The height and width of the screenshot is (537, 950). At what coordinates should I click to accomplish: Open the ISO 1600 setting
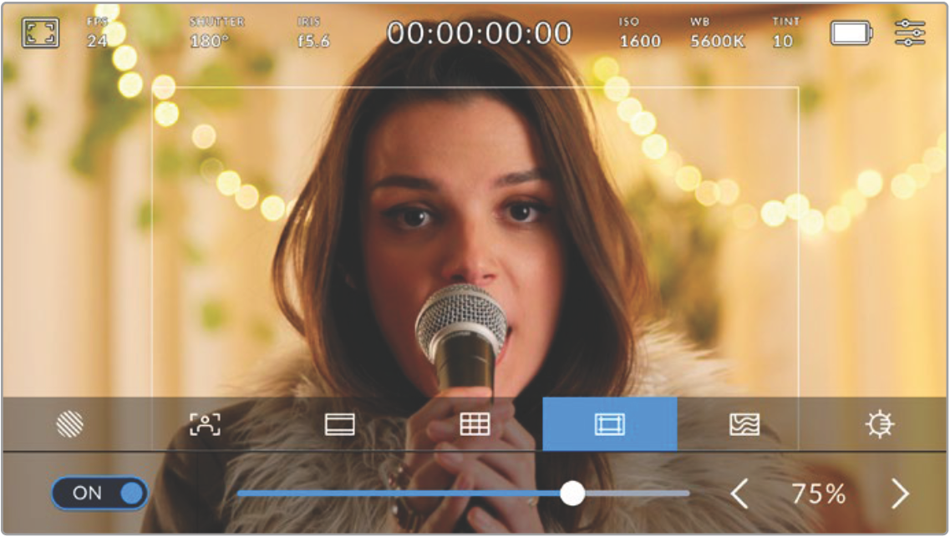(x=639, y=33)
